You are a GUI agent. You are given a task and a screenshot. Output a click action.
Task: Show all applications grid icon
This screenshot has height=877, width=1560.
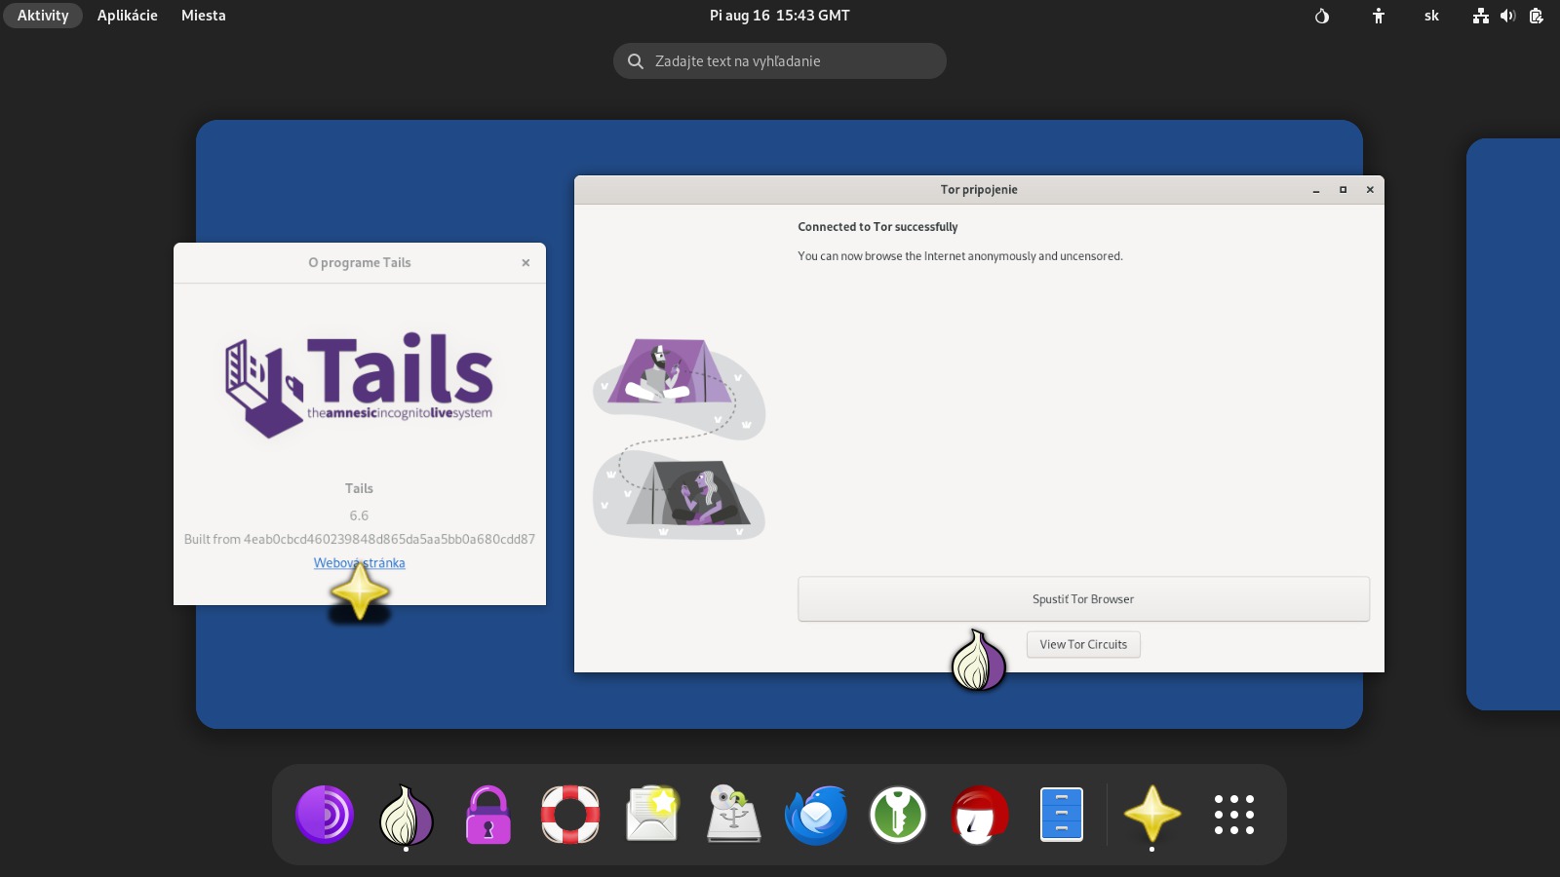[x=1234, y=815]
